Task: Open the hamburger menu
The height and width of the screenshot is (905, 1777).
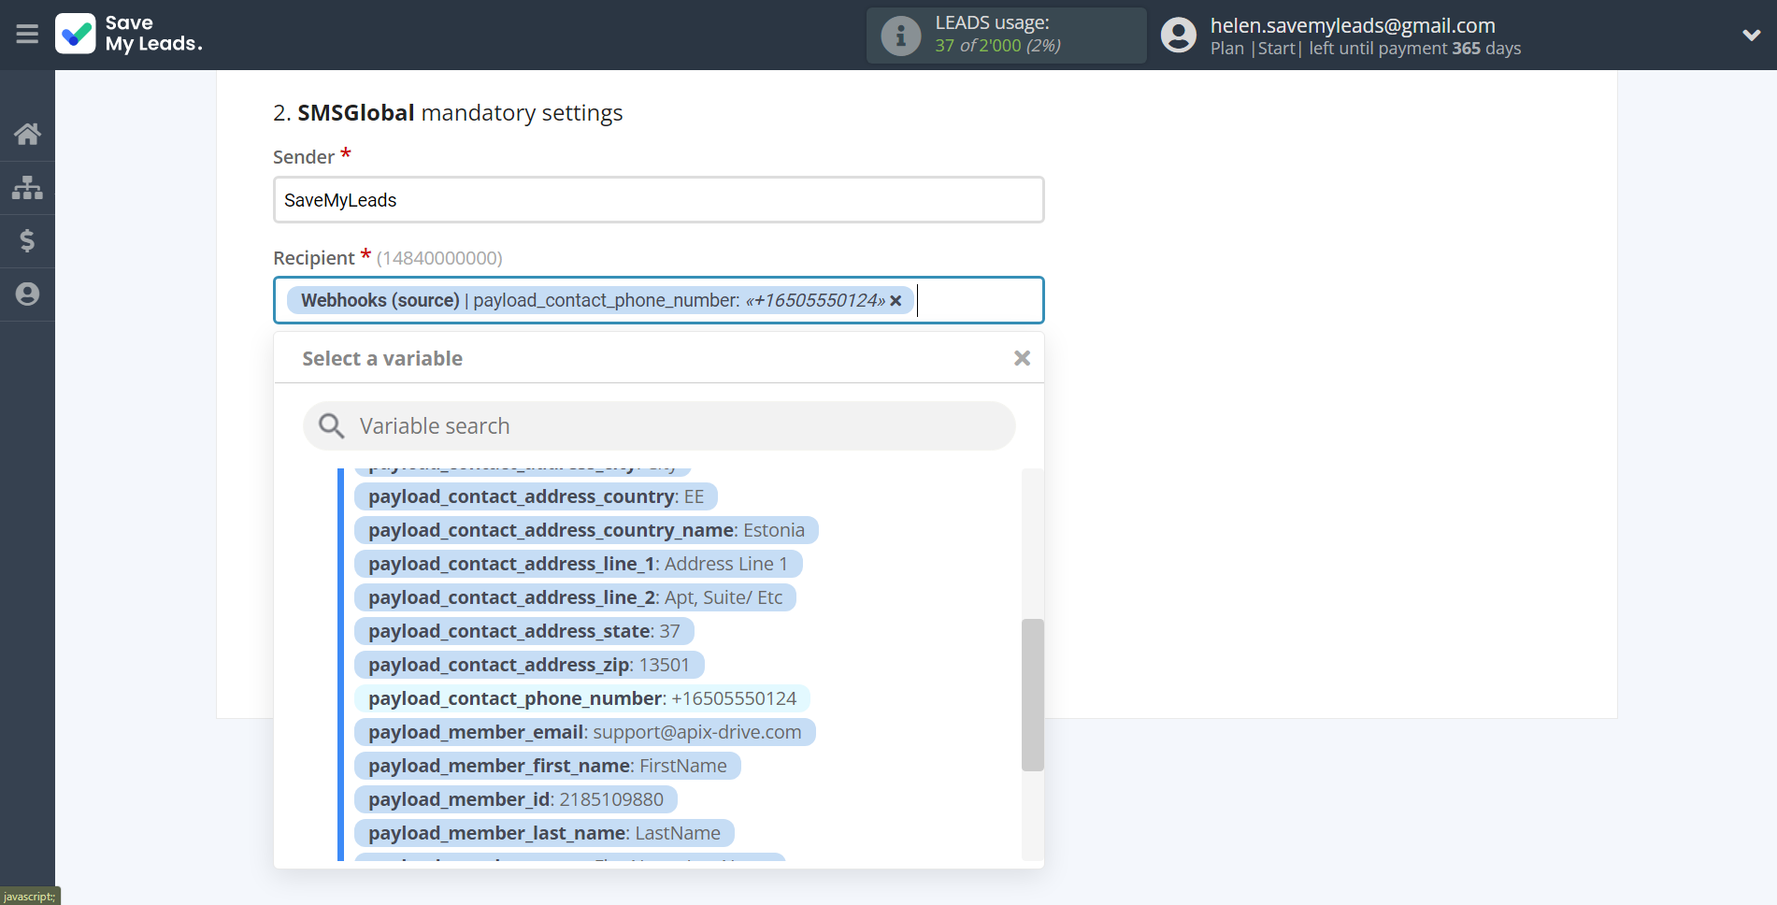Action: point(27,35)
